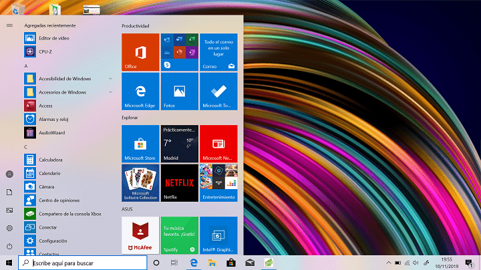
Task: Open Alarmas y reloj app
Action: coord(69,119)
